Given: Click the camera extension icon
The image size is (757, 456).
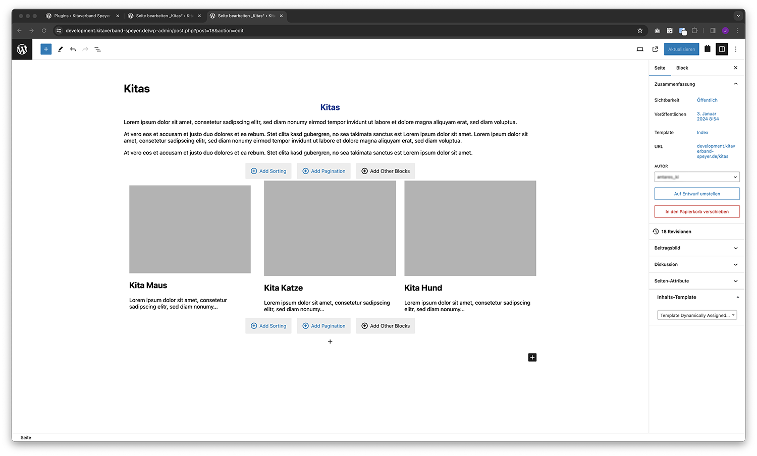Looking at the screenshot, I should [x=657, y=31].
